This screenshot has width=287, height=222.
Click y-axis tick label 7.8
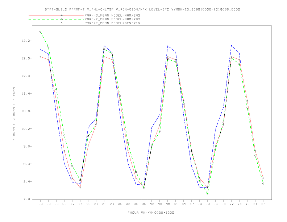click(26, 199)
